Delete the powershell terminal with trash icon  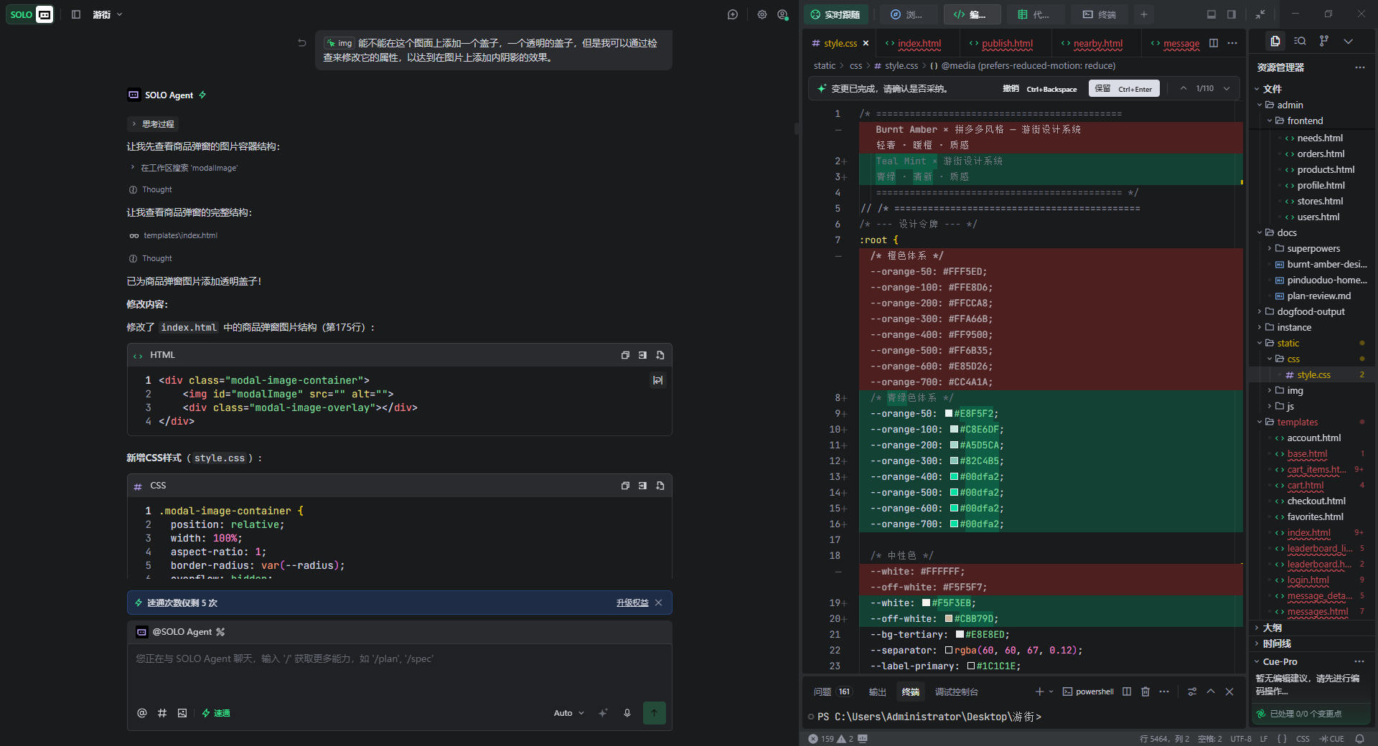(1145, 691)
